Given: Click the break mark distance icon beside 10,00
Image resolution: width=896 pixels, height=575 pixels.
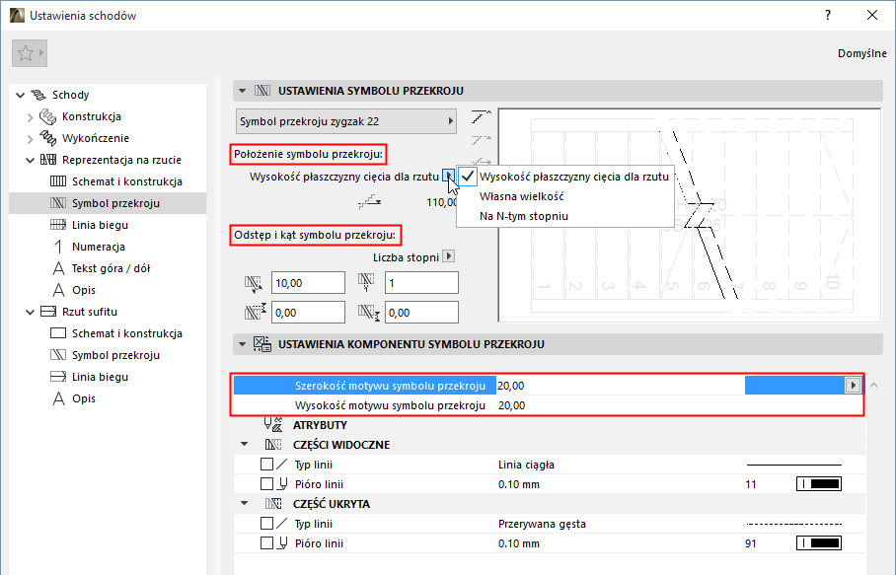Looking at the screenshot, I should 254,283.
